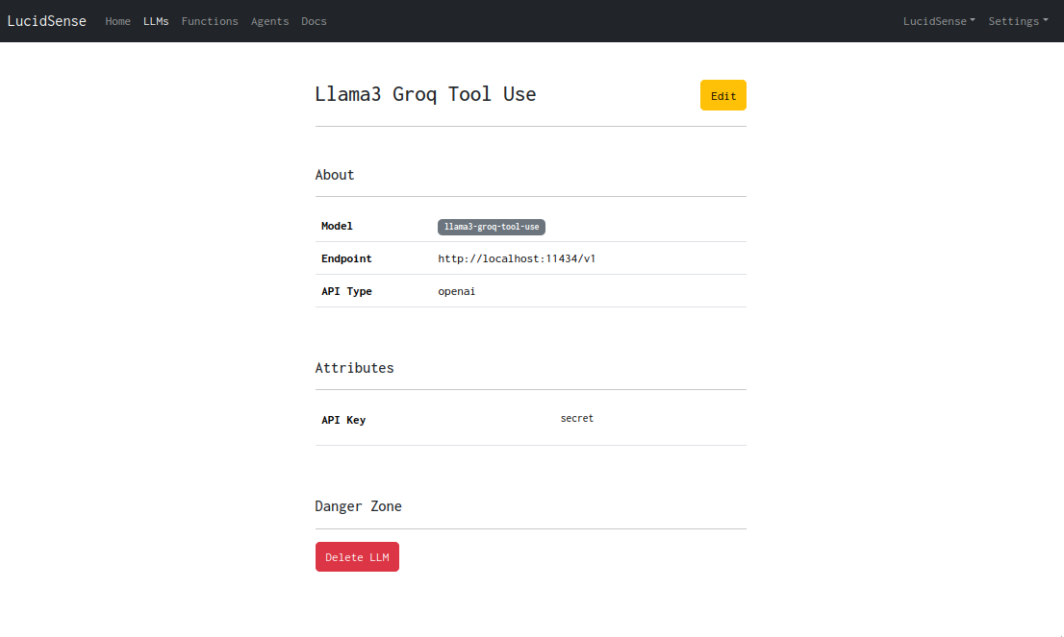The image size is (1064, 637).
Task: Click the red Delete LLM button
Action: [357, 557]
